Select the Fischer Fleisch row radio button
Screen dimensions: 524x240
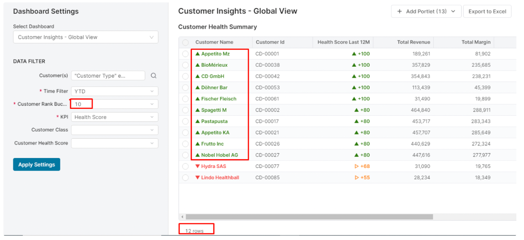(186, 99)
